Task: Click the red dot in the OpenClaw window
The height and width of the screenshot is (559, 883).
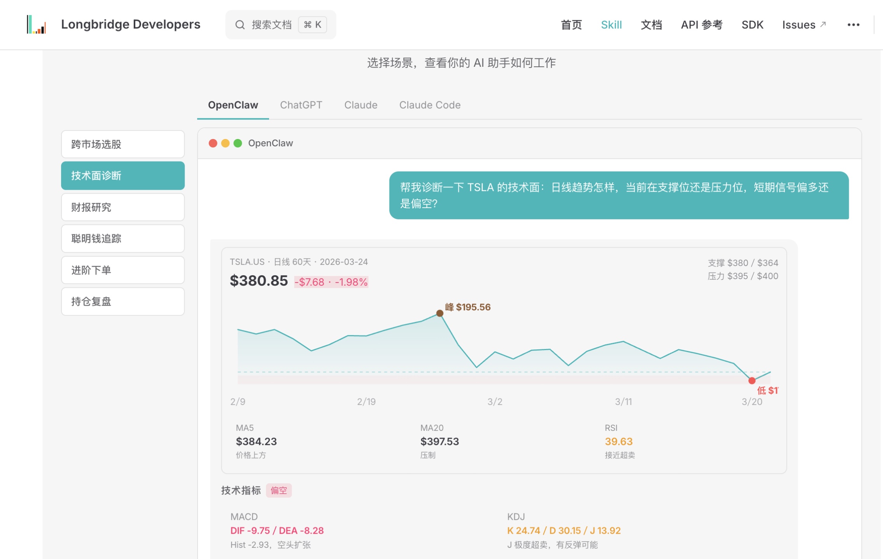Action: pos(213,143)
